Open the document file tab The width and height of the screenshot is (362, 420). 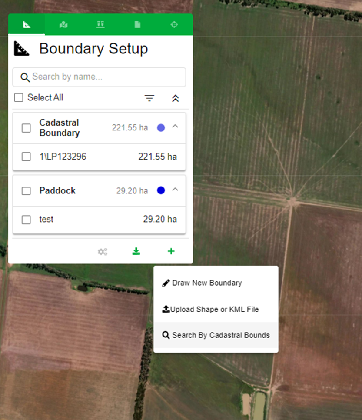point(137,25)
